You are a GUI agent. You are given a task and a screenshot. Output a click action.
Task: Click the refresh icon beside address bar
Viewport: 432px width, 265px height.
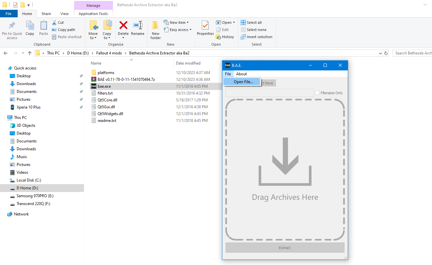pyautogui.click(x=386, y=53)
